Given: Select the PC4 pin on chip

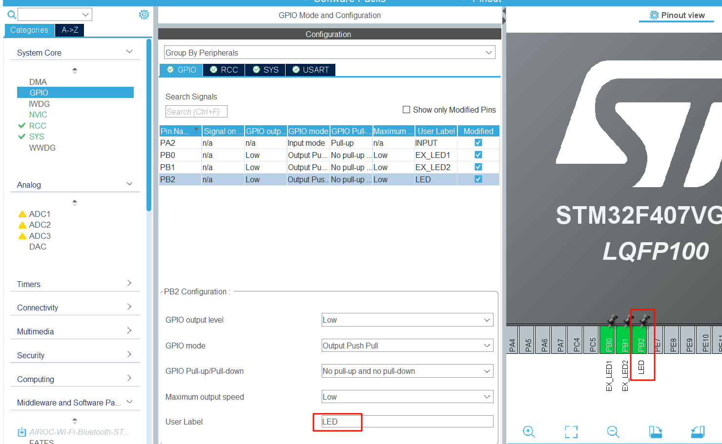Looking at the screenshot, I should tap(576, 340).
